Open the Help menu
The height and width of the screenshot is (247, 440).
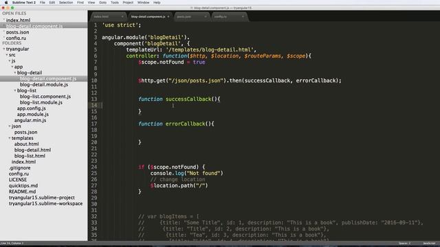coord(157,3)
